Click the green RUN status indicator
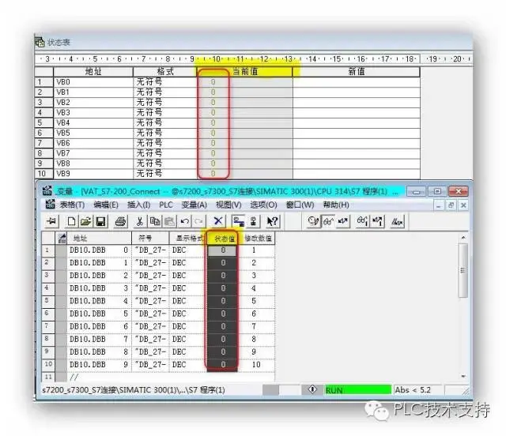 click(x=357, y=390)
